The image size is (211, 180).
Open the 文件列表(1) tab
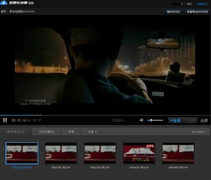coord(46,132)
